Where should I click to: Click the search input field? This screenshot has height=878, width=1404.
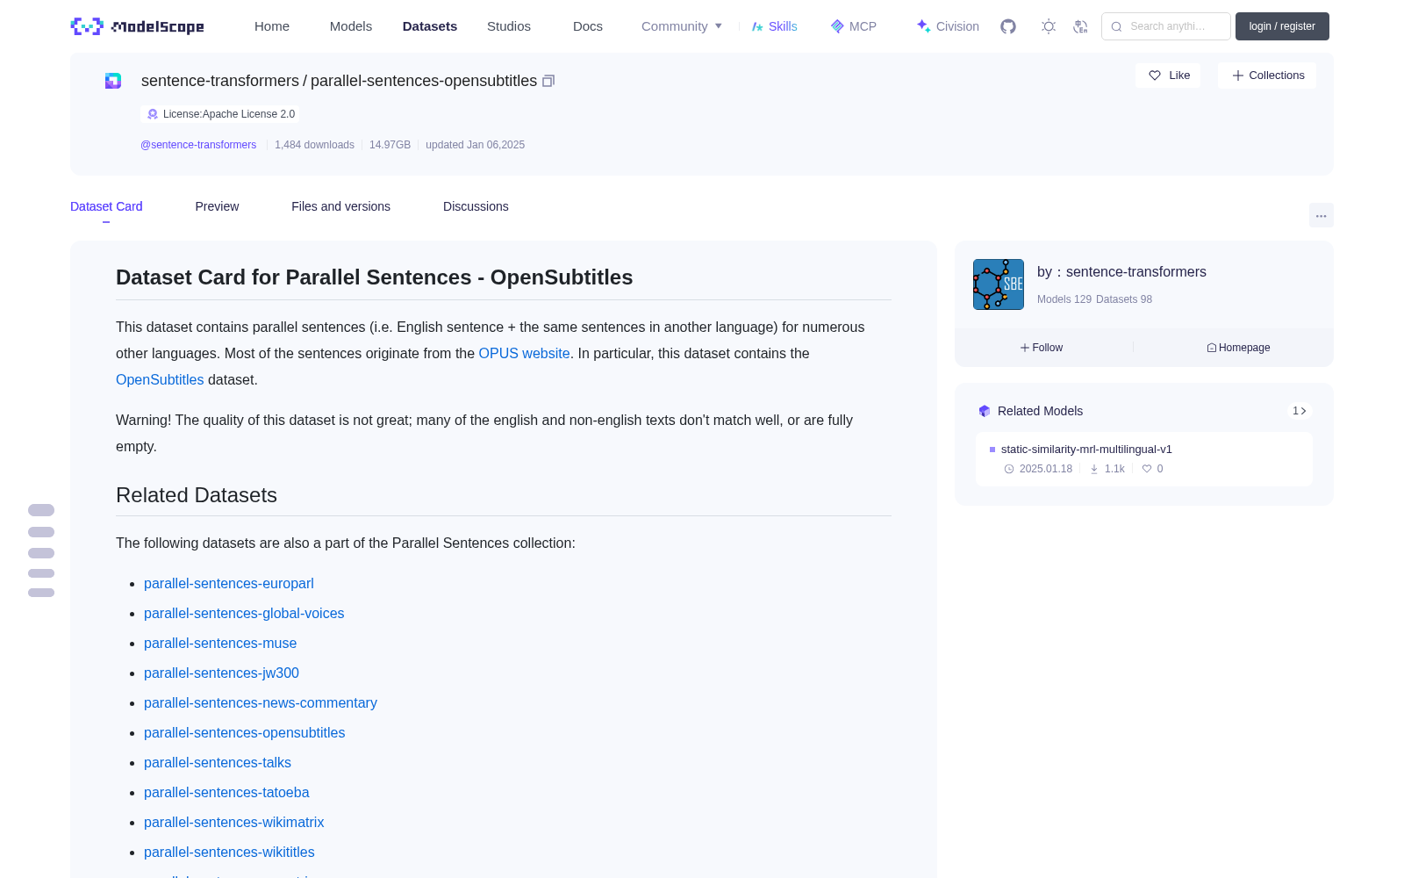point(1166,26)
